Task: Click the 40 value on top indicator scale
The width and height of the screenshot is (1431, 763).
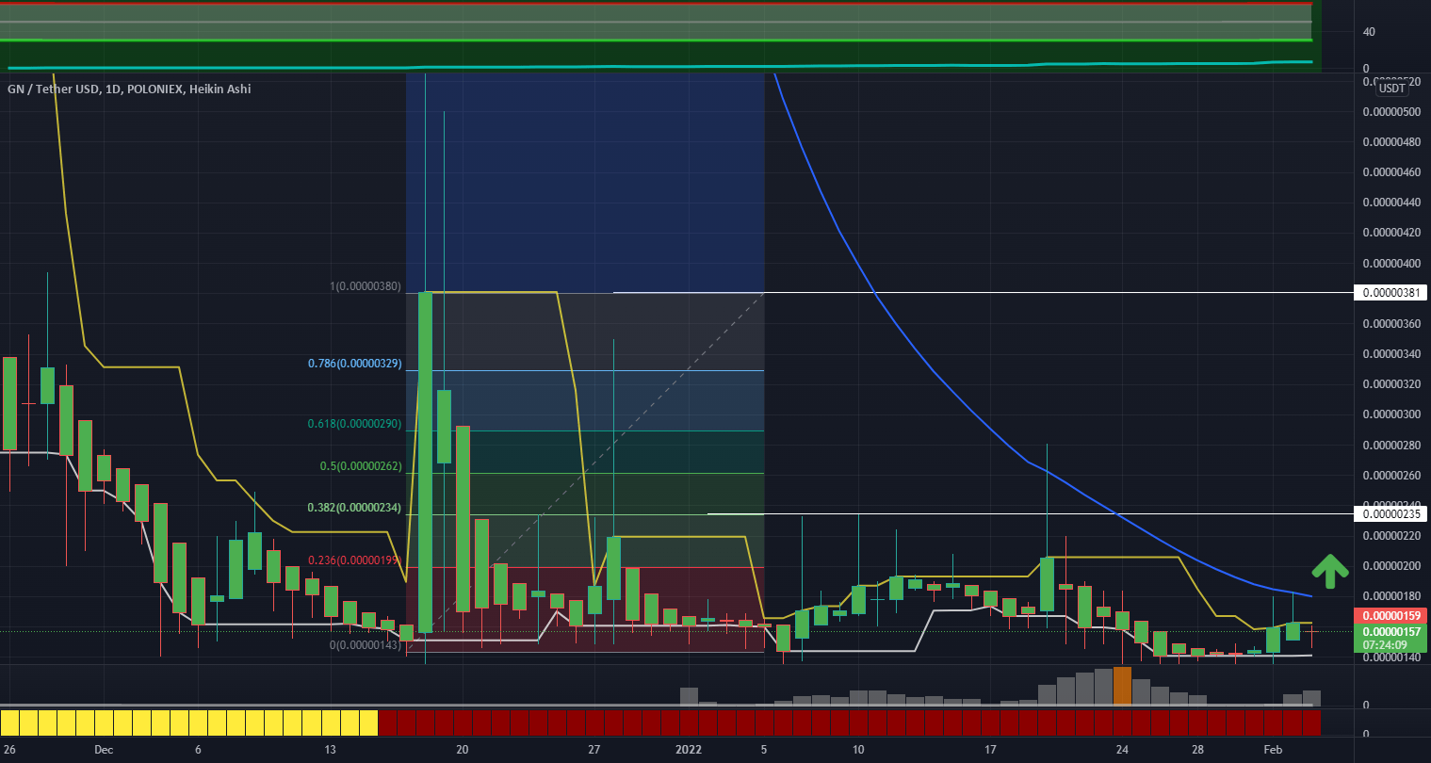Action: pyautogui.click(x=1369, y=31)
